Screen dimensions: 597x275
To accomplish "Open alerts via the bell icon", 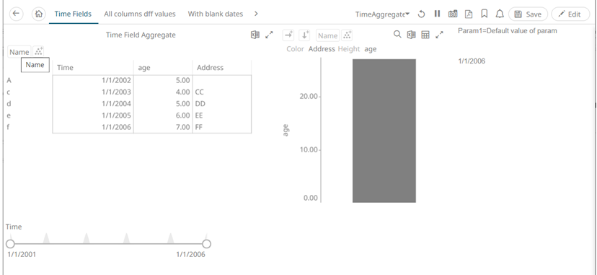I will click(x=500, y=14).
